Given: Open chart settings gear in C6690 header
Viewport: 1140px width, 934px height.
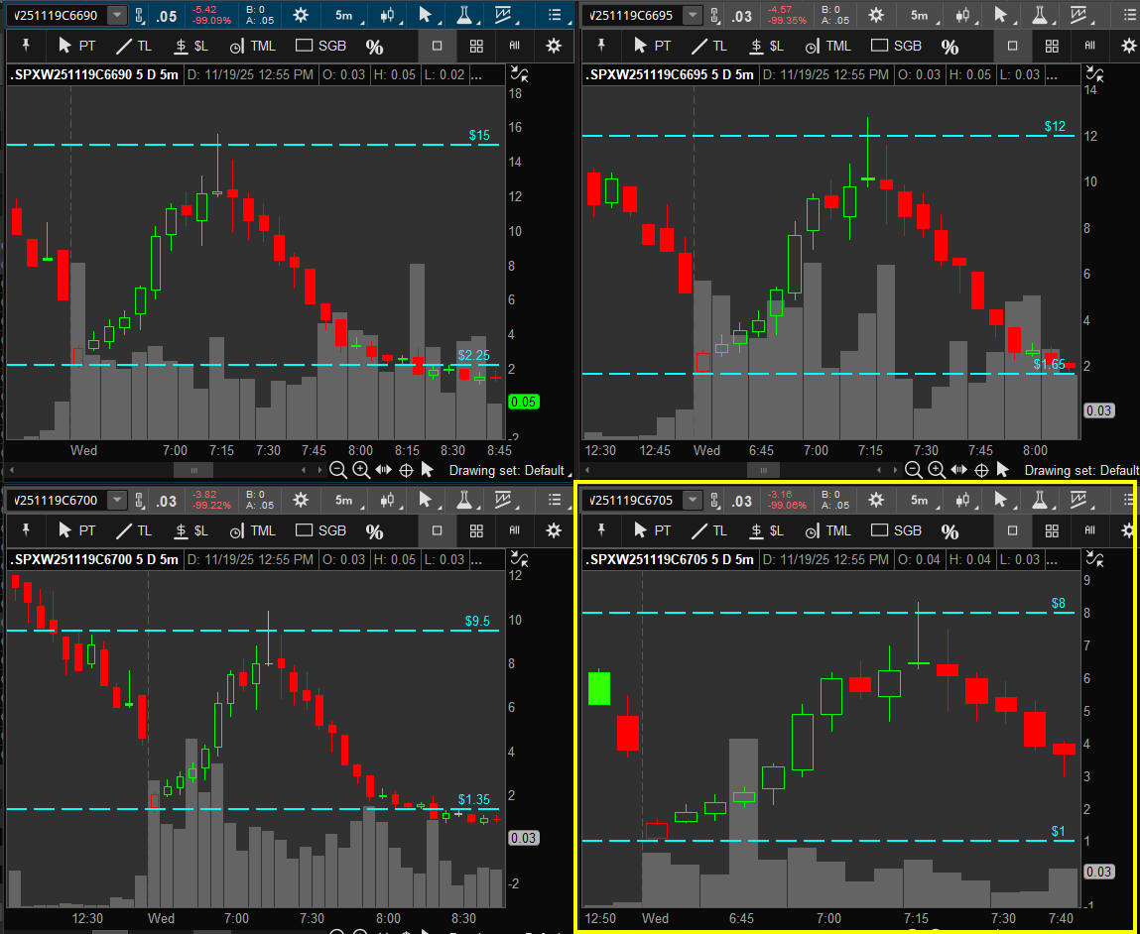Looking at the screenshot, I should (x=301, y=15).
